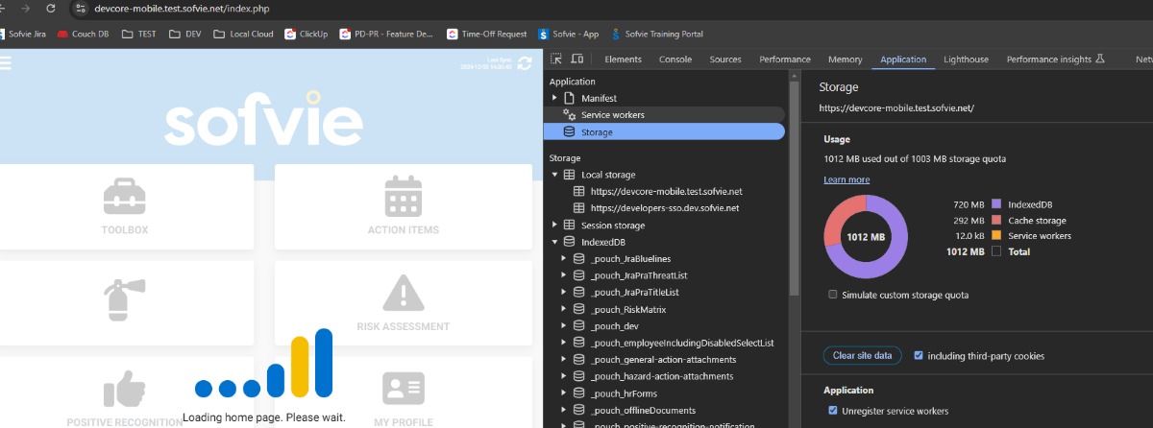Click the browser forward arrow
Viewport: 1153px width, 428px height.
click(x=26, y=8)
